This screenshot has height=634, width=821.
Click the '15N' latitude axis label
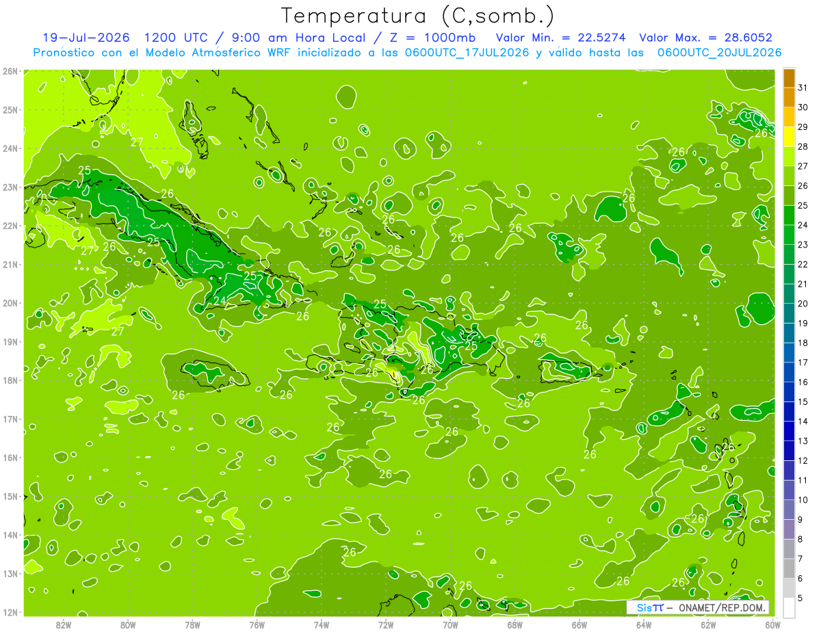10,497
